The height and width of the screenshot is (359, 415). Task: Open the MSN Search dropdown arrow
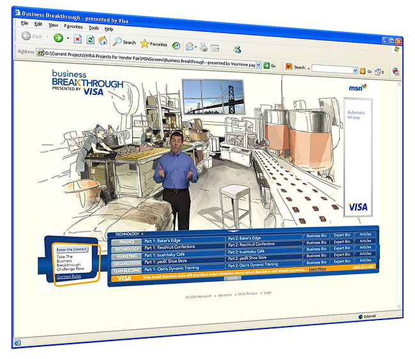(x=308, y=68)
